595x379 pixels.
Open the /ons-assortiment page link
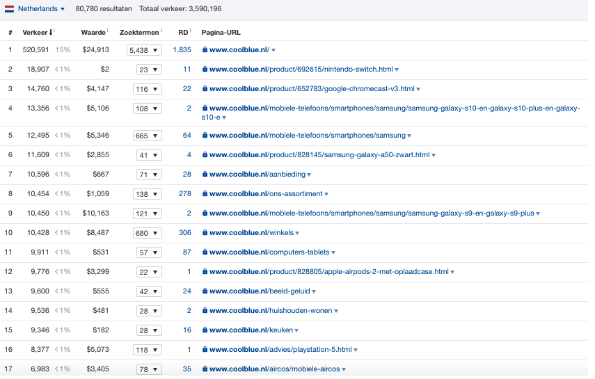click(266, 194)
